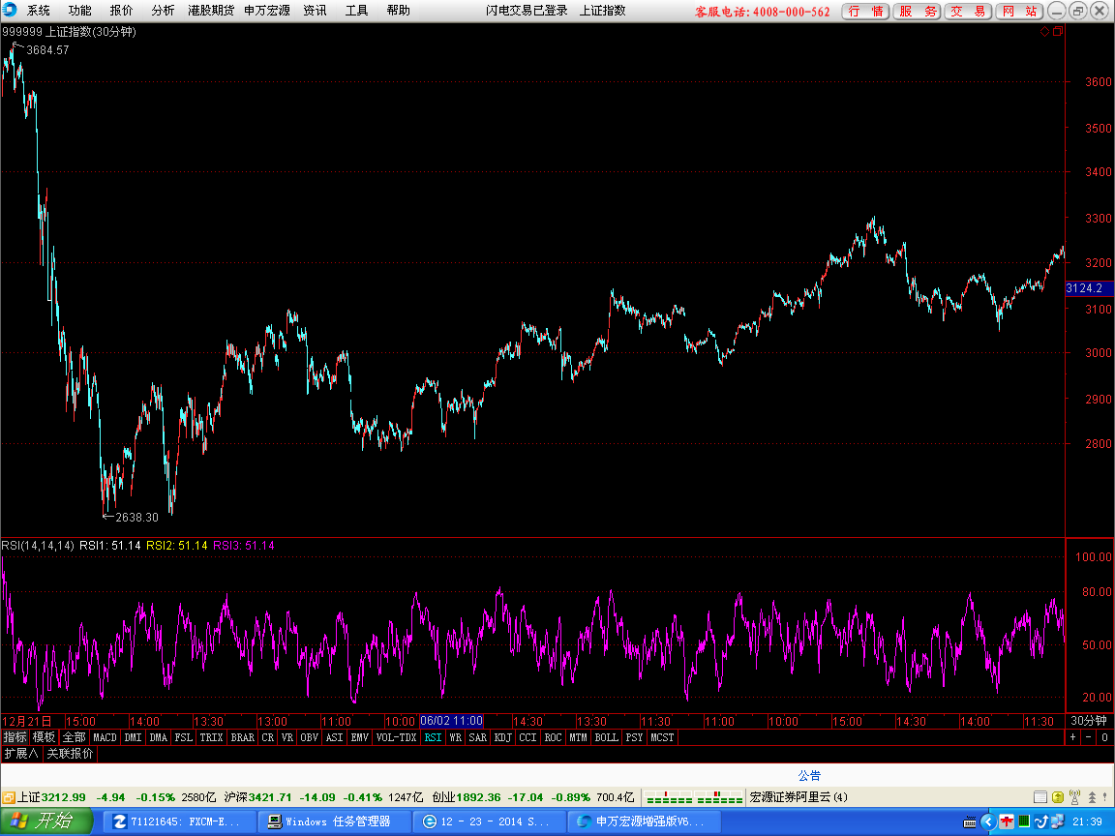This screenshot has width=1115, height=836.
Task: Open the 工具 menu
Action: click(x=356, y=10)
